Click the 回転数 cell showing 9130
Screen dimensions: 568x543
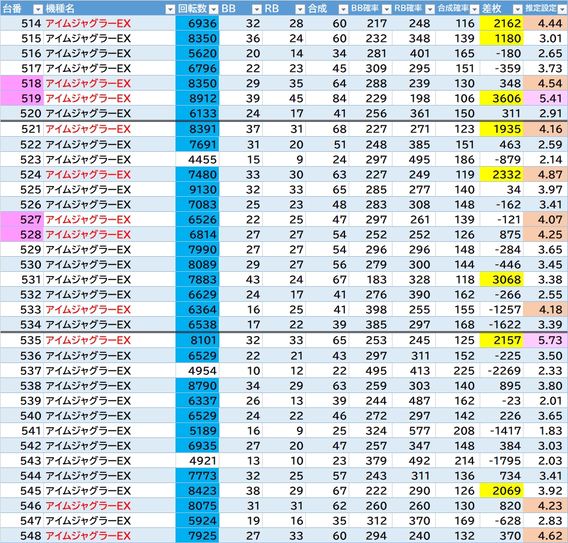(197, 190)
